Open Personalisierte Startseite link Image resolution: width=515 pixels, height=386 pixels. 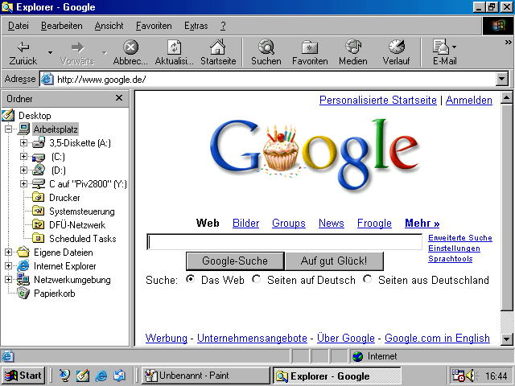click(378, 100)
